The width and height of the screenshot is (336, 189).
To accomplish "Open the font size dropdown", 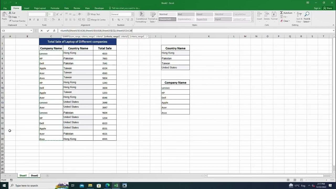I will pos(54,14).
